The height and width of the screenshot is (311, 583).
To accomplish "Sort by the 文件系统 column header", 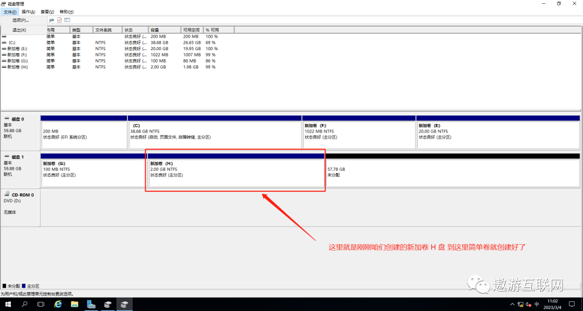I will pyautogui.click(x=107, y=30).
